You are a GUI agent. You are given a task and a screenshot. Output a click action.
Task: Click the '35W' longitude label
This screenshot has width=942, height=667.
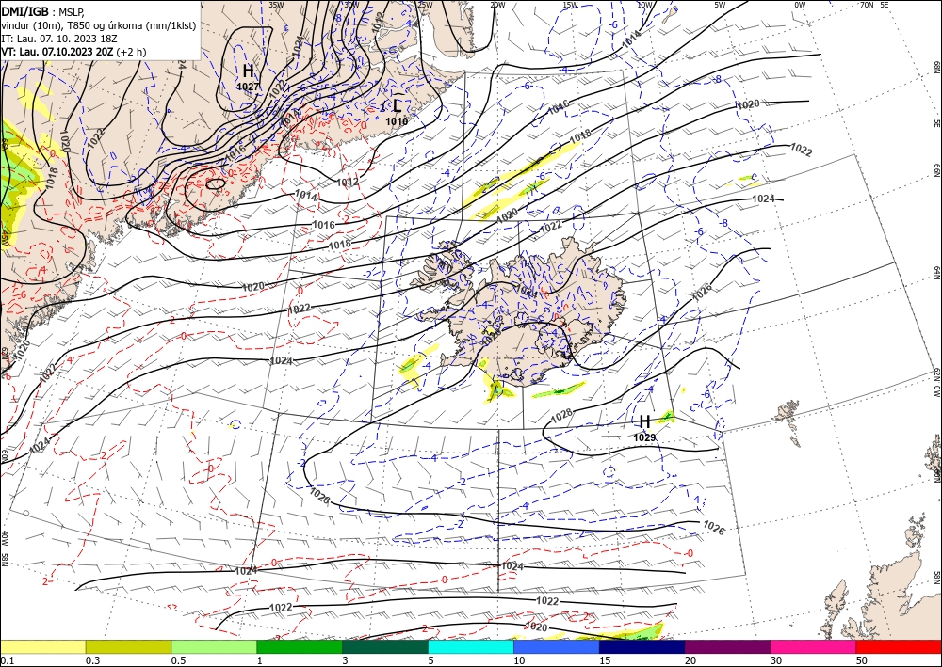[x=276, y=5]
